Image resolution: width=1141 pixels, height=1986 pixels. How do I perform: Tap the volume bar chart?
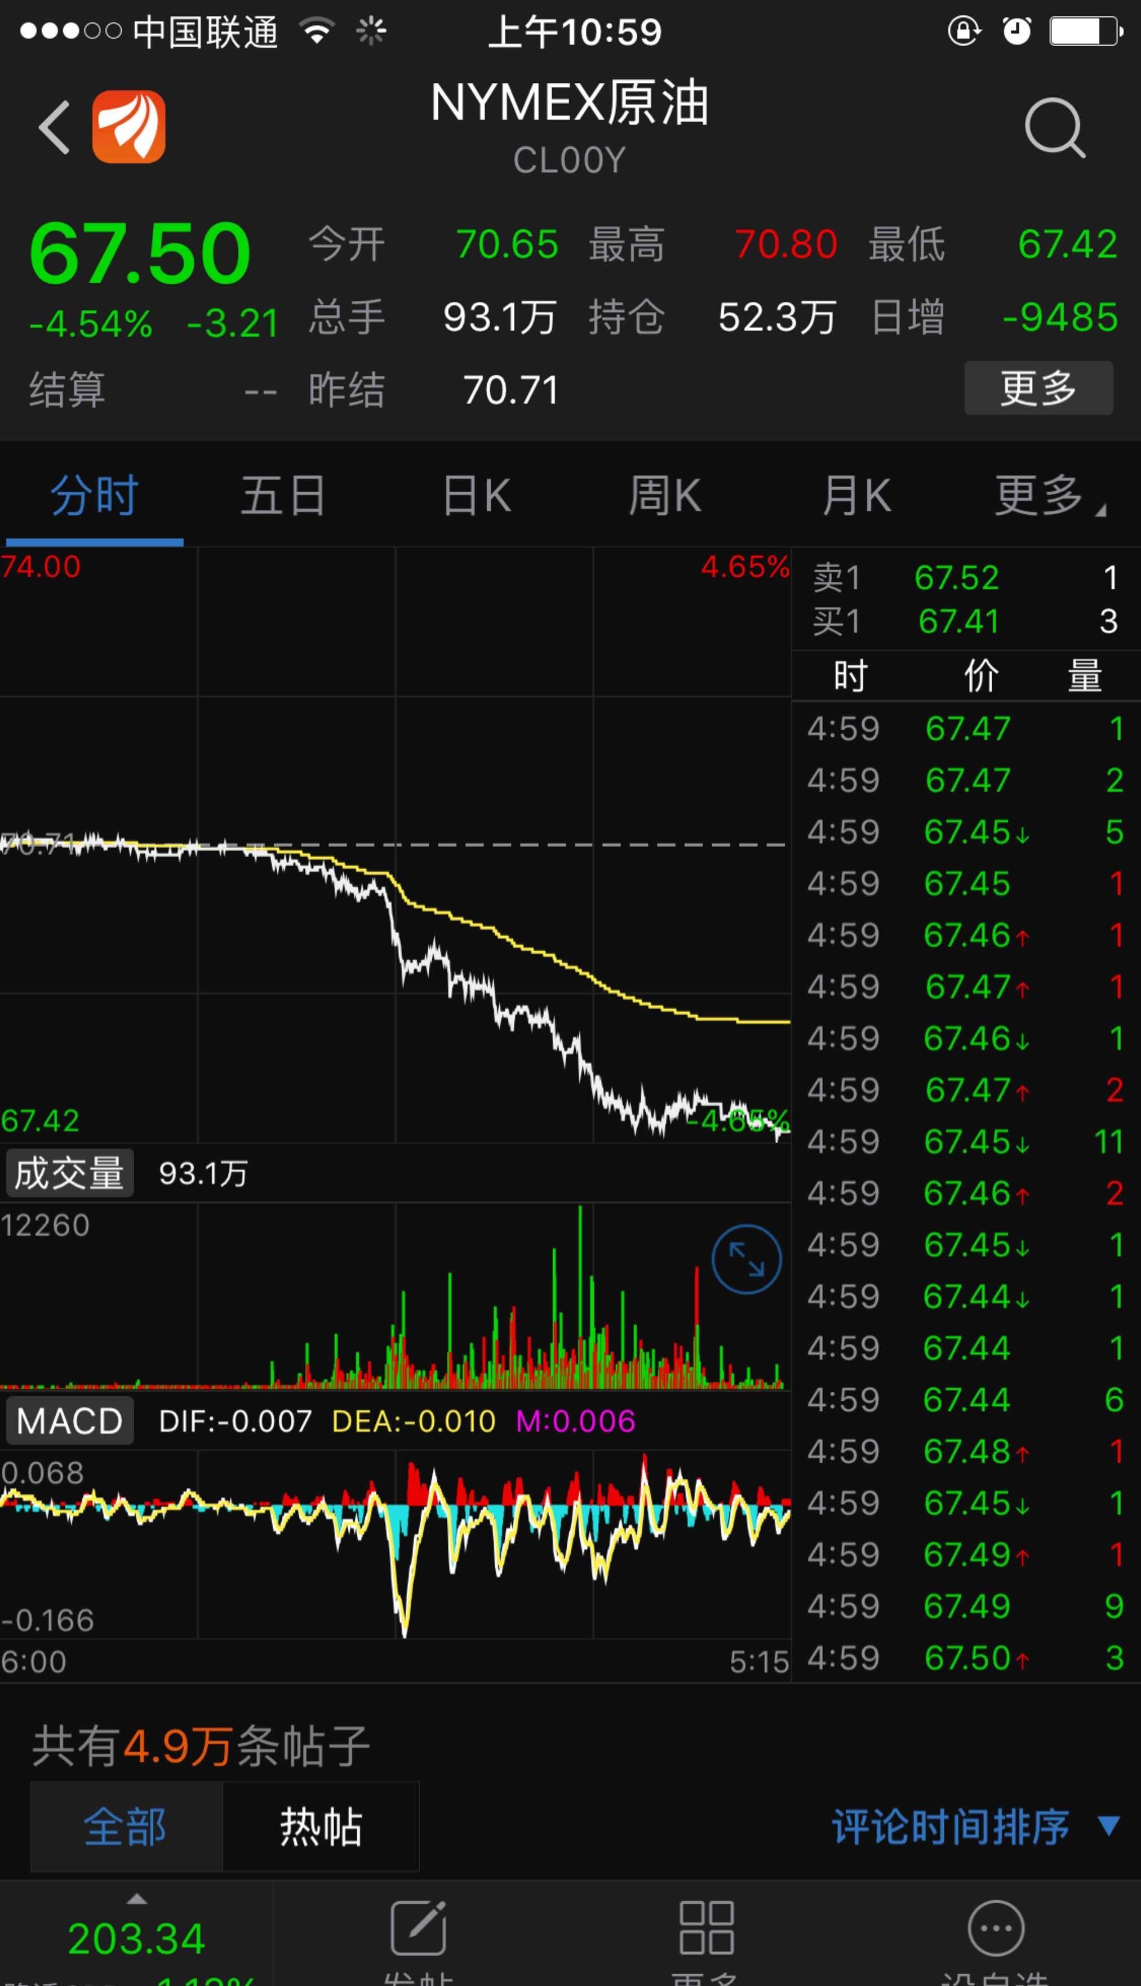[395, 1296]
